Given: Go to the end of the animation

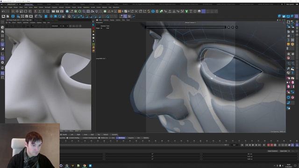Looking at the screenshot, I should point(264,145).
